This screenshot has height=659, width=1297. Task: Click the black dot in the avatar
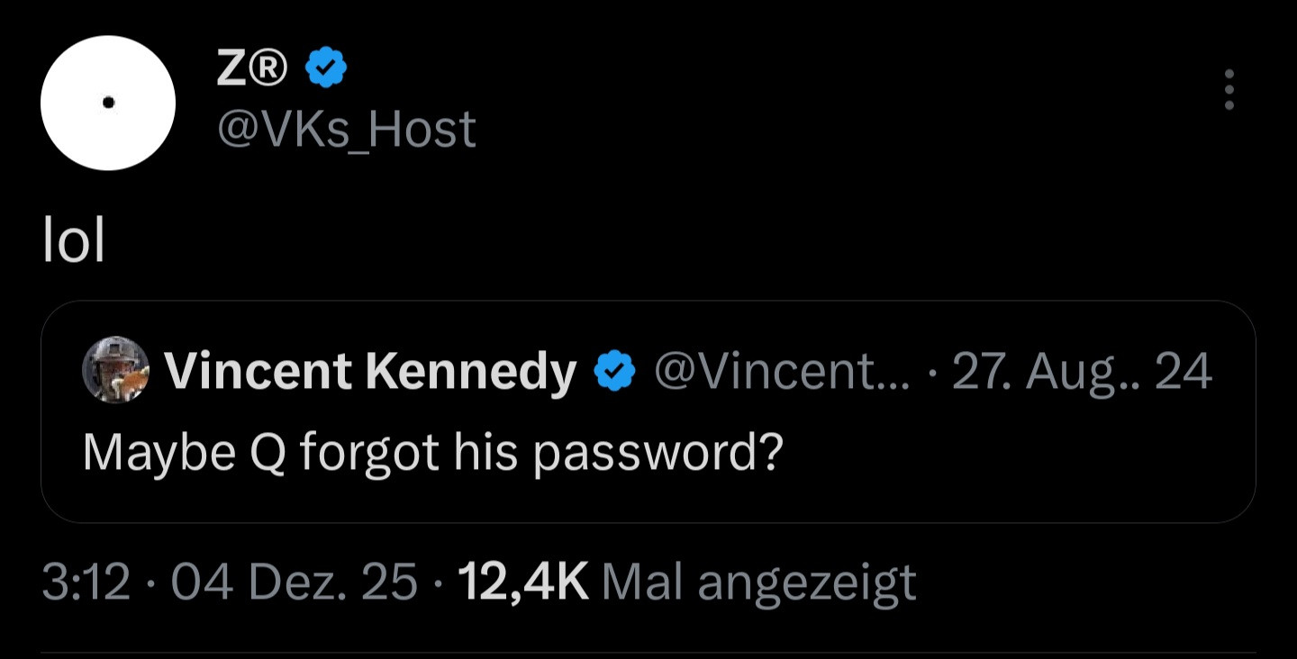tap(108, 103)
